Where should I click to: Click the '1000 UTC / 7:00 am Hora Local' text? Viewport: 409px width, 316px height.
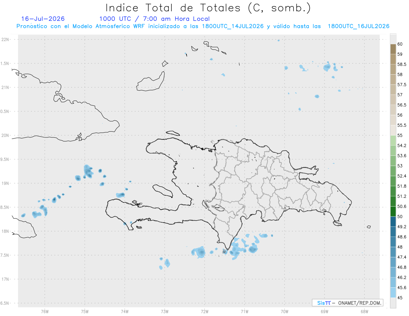point(154,19)
